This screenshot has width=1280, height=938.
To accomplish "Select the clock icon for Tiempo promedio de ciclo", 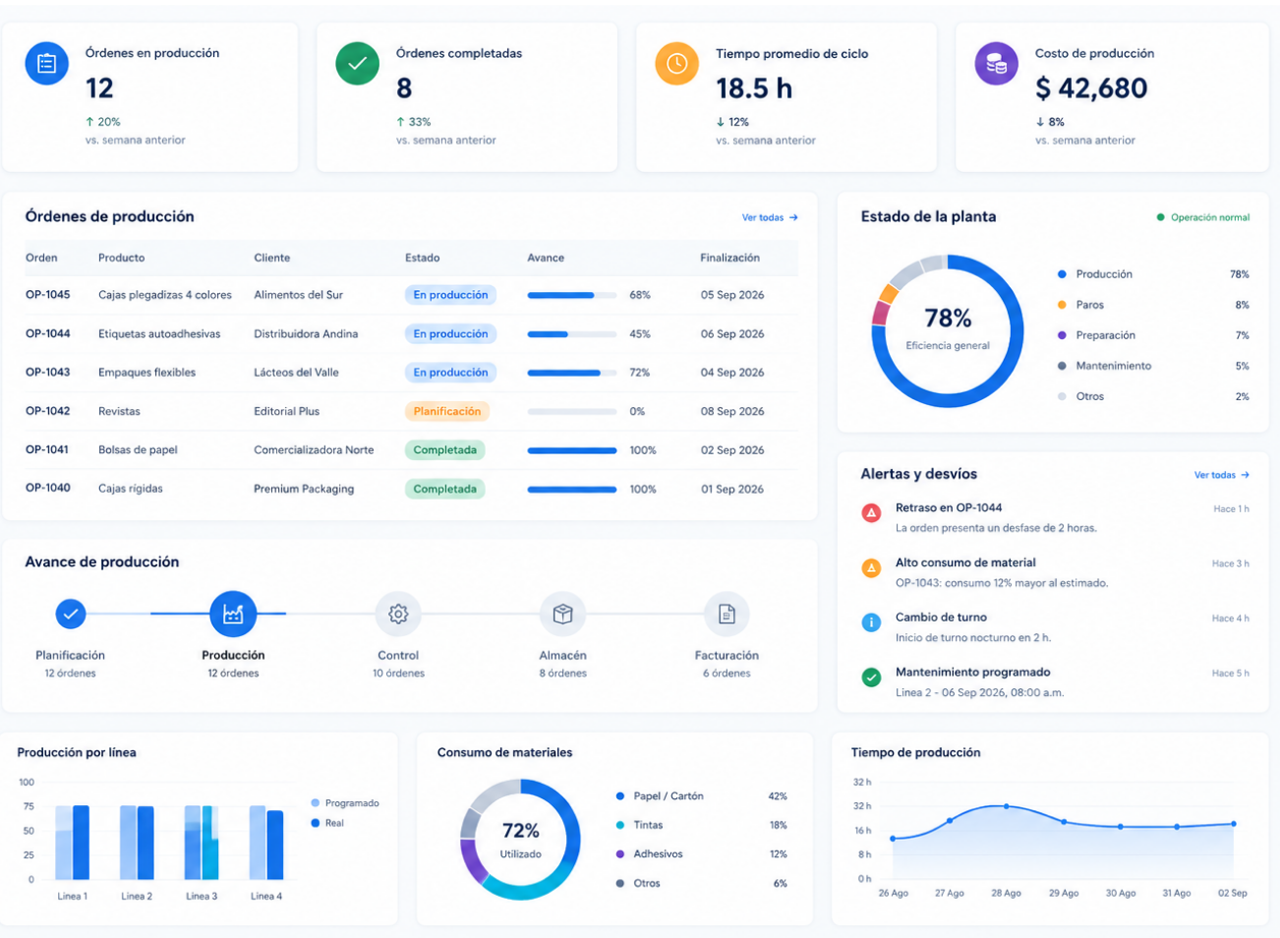I will pos(676,64).
